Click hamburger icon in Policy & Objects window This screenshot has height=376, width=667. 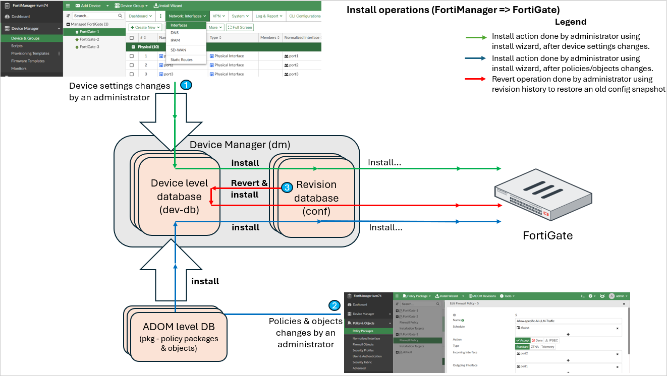[x=397, y=296]
